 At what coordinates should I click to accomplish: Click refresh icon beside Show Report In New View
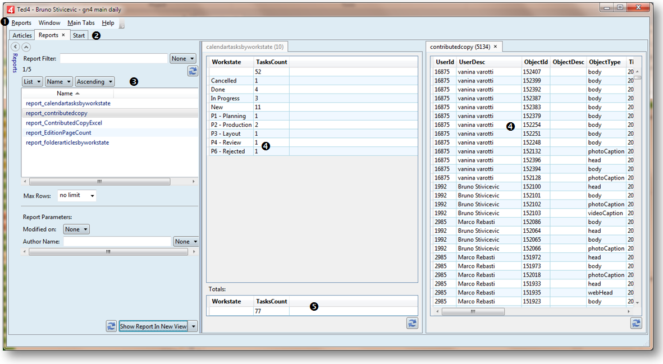[x=111, y=326]
